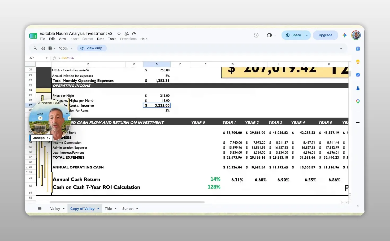Check the cloud document status icon

point(134,34)
